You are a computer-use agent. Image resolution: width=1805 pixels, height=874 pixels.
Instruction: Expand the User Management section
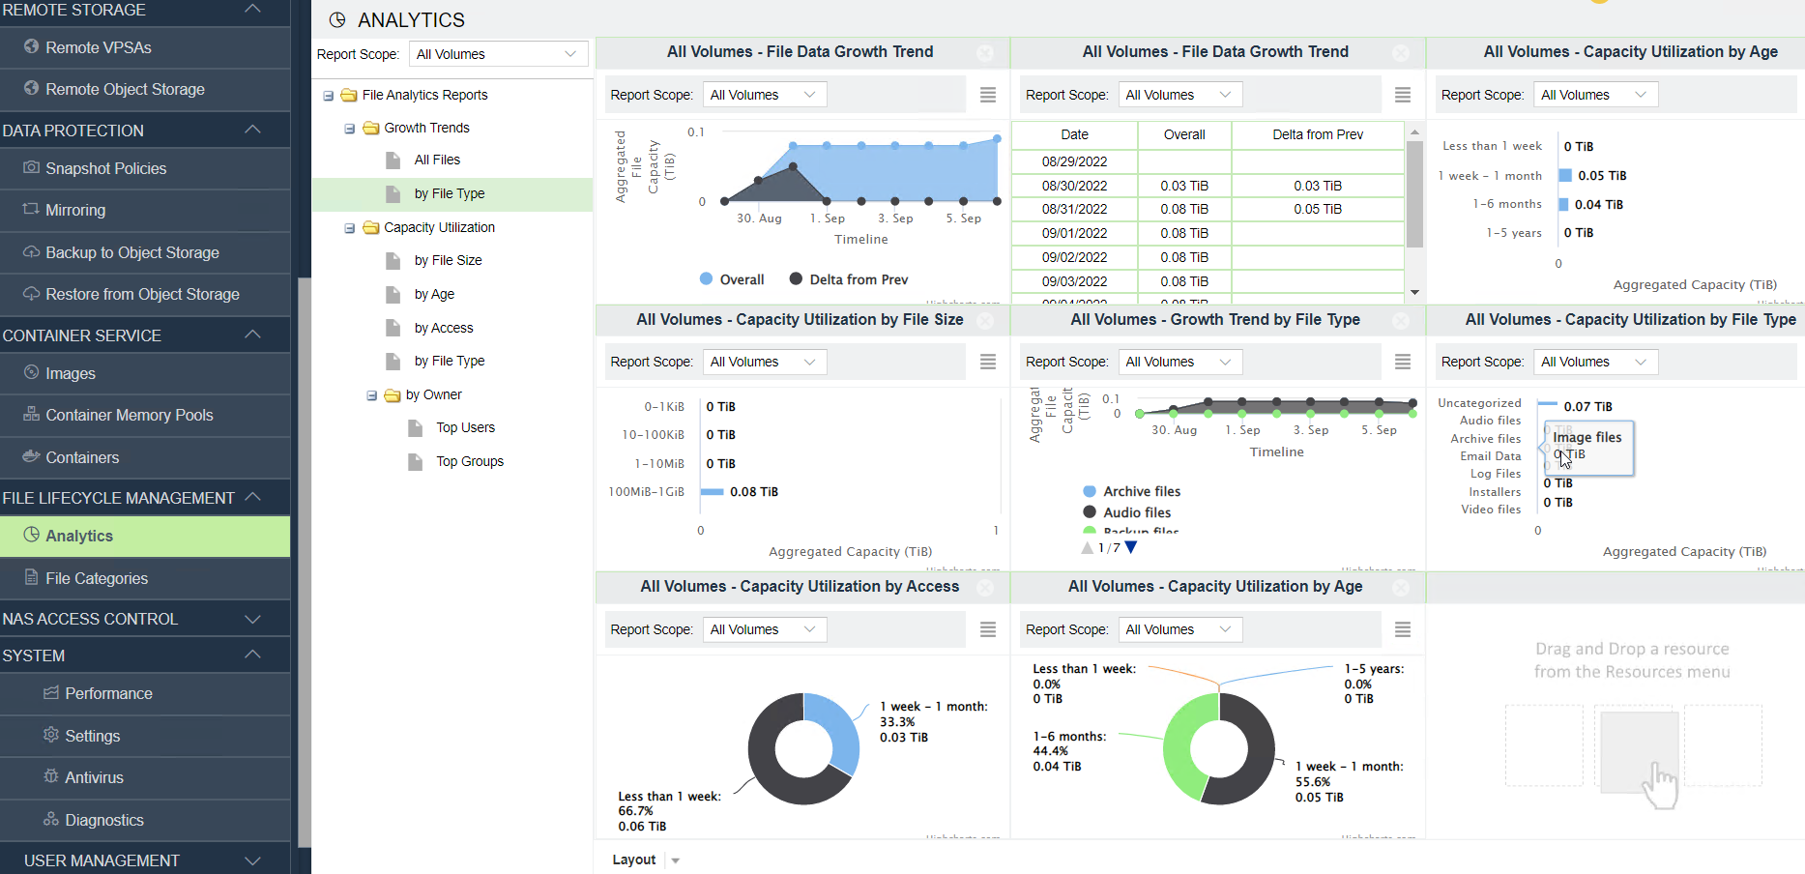[x=252, y=860]
